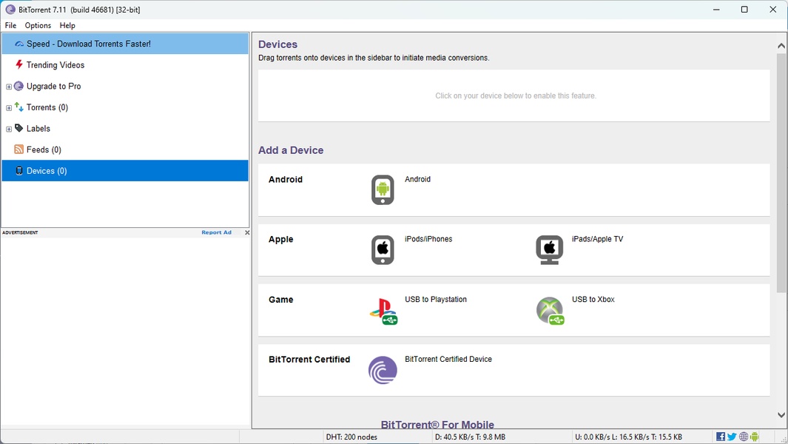Viewport: 788px width, 444px height.
Task: Click the Report Ad link
Action: click(x=216, y=232)
